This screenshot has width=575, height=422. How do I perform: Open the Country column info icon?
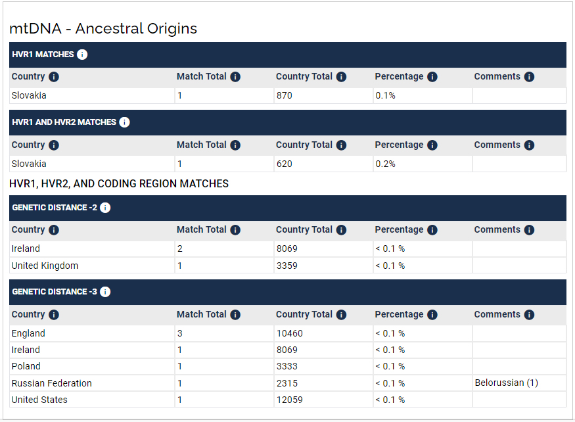click(53, 76)
